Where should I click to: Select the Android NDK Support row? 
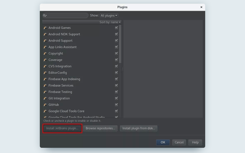(x=81, y=34)
